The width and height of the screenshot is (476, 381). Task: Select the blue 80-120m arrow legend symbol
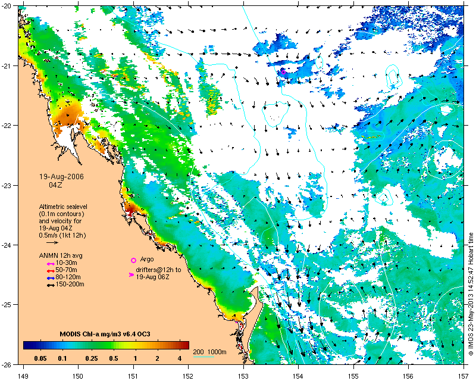click(51, 278)
